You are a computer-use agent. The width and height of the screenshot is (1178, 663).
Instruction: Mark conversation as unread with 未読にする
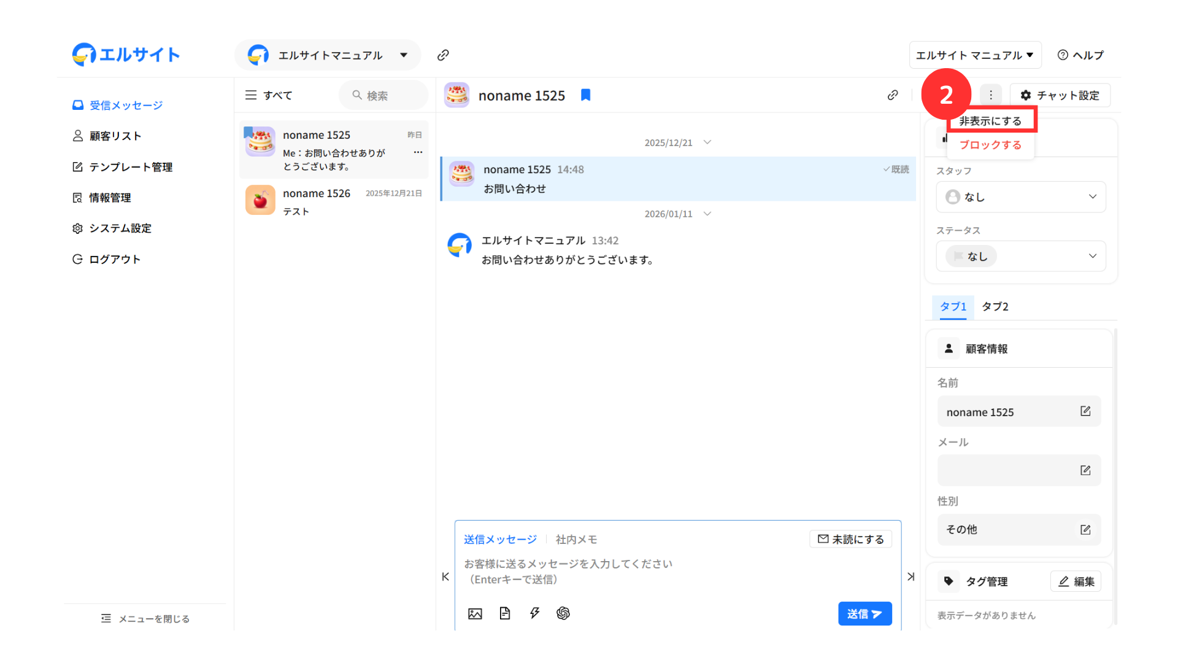point(850,539)
